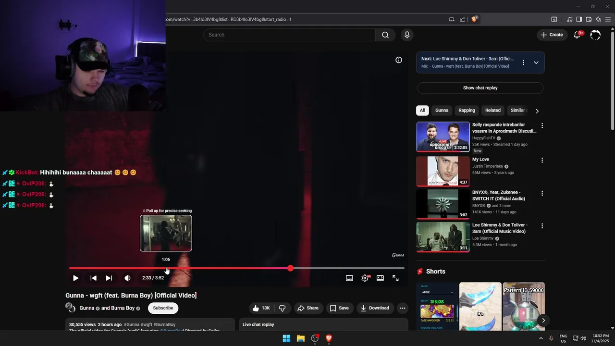Click the red scrubber handle on the progress bar
Image resolution: width=615 pixels, height=346 pixels.
290,268
